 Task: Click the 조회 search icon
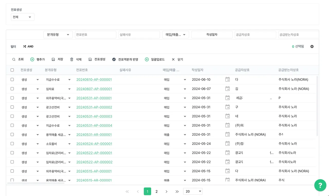tap(14, 59)
